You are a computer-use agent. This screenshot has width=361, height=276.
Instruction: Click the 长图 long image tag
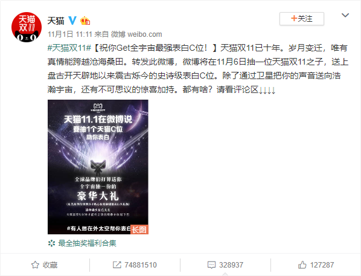(x=139, y=229)
